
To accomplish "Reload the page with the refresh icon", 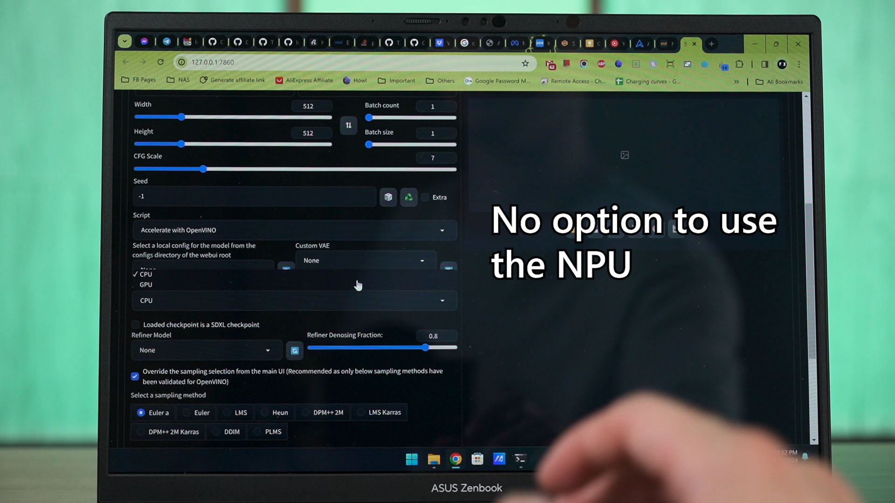I will [160, 62].
